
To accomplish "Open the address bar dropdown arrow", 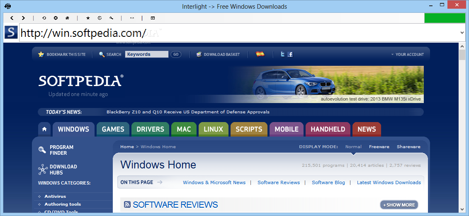I will point(462,33).
